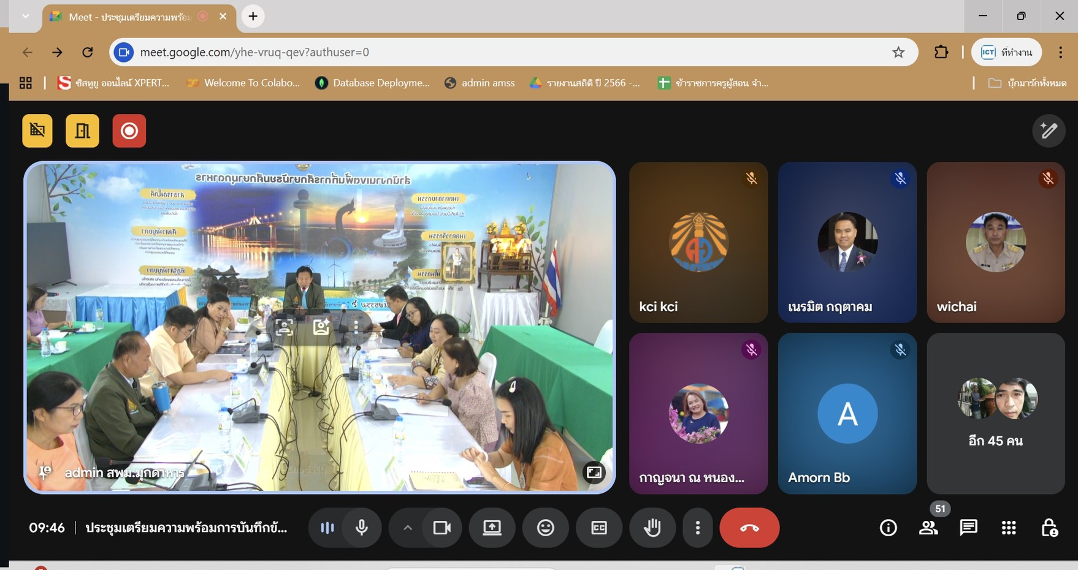Image resolution: width=1078 pixels, height=570 pixels.
Task: Toggle the microphone on or off
Action: coord(362,528)
